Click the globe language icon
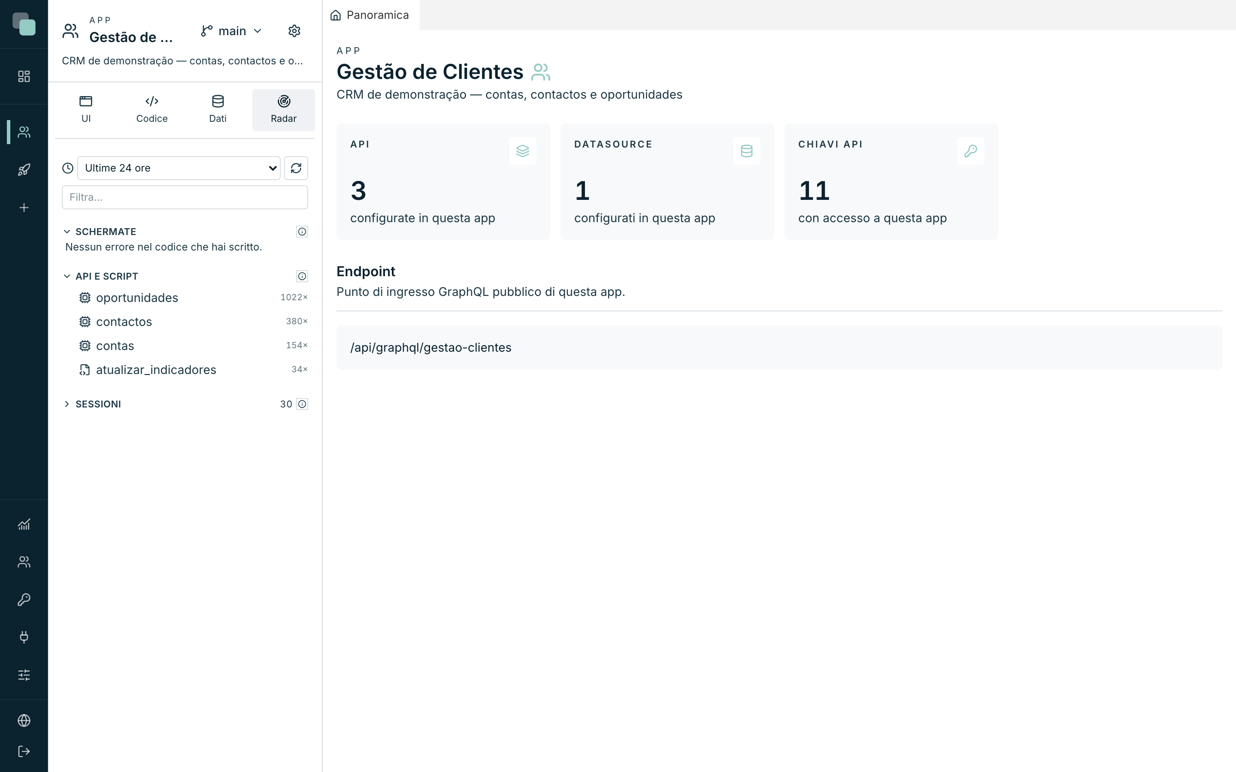 pos(24,721)
